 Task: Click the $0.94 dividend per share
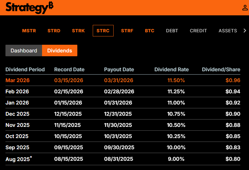click(x=233, y=91)
